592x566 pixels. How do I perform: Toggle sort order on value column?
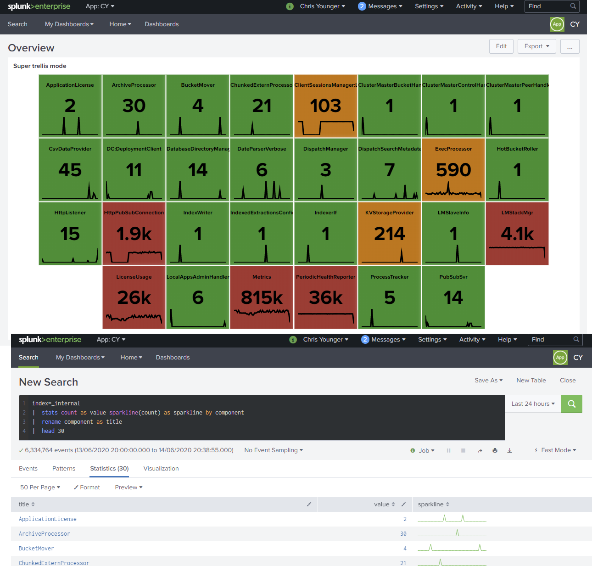pyautogui.click(x=393, y=504)
